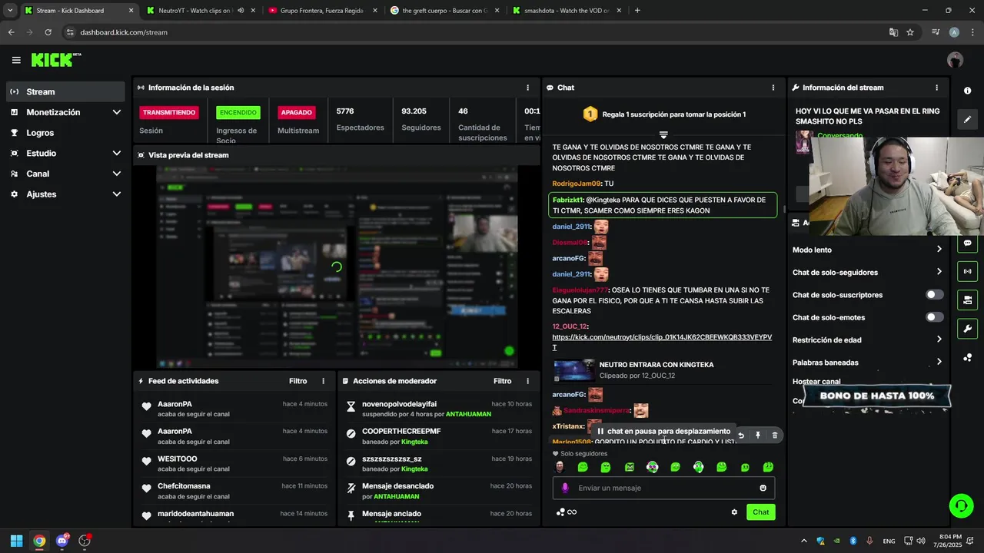Open Palabras baneadas chevron

(x=939, y=362)
